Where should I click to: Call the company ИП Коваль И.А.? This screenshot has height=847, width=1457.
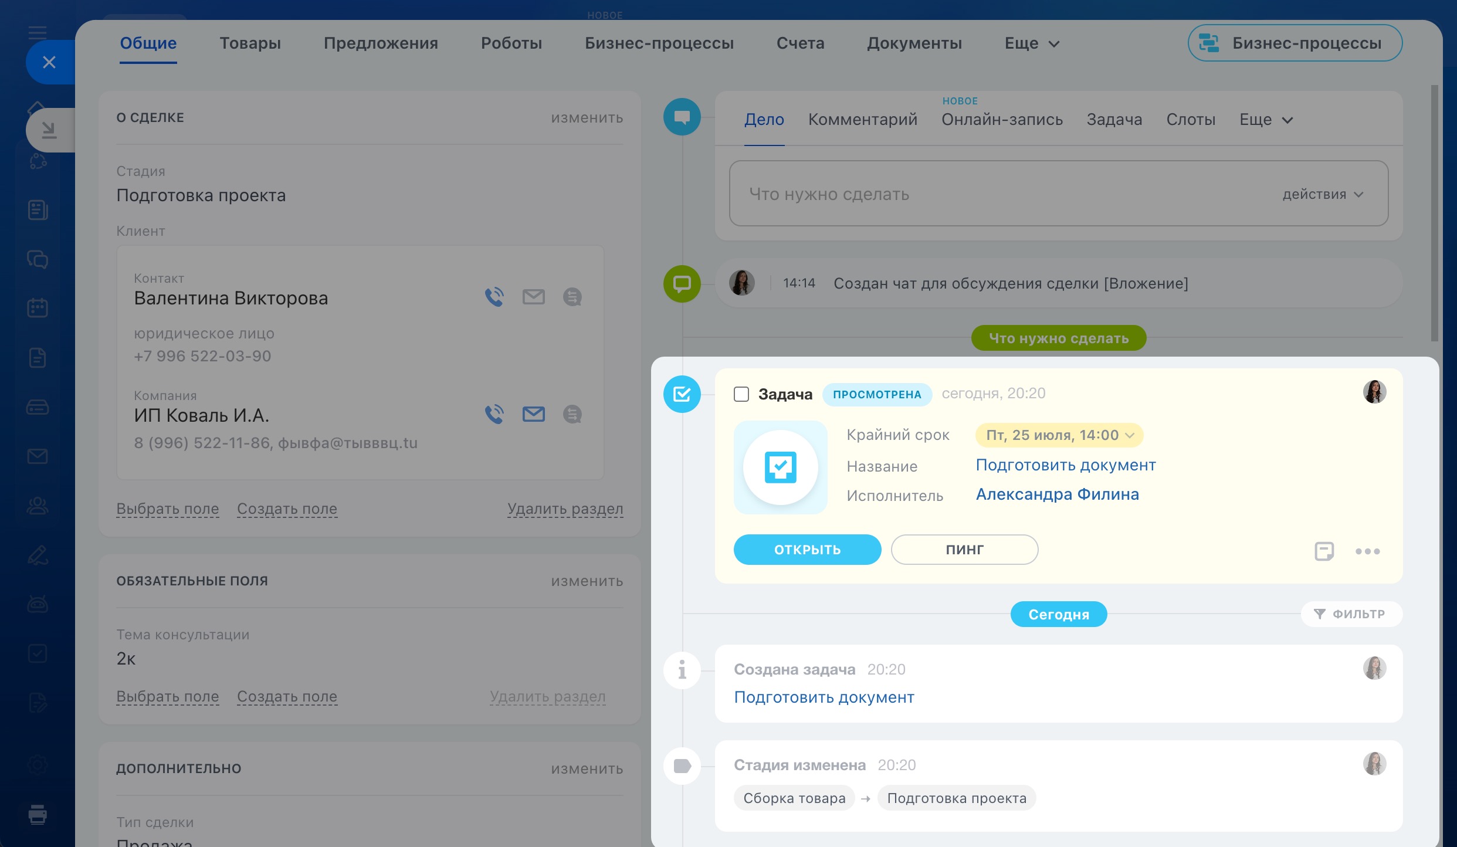494,414
